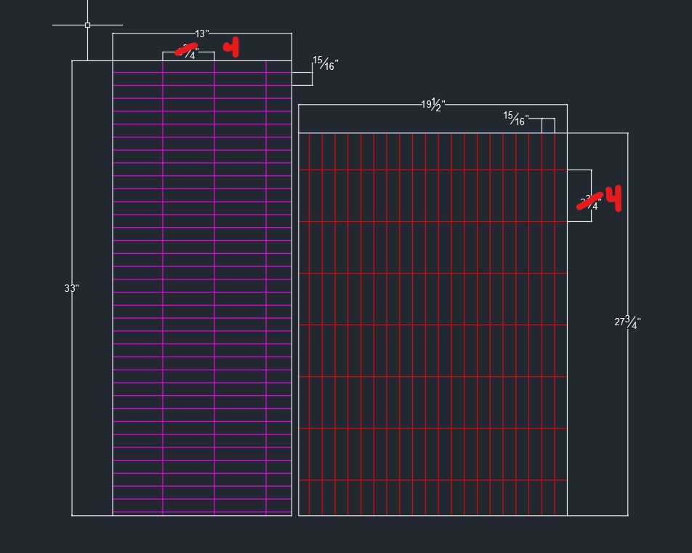
Task: Select 15/16" dimension text above red panel
Action: pos(515,119)
